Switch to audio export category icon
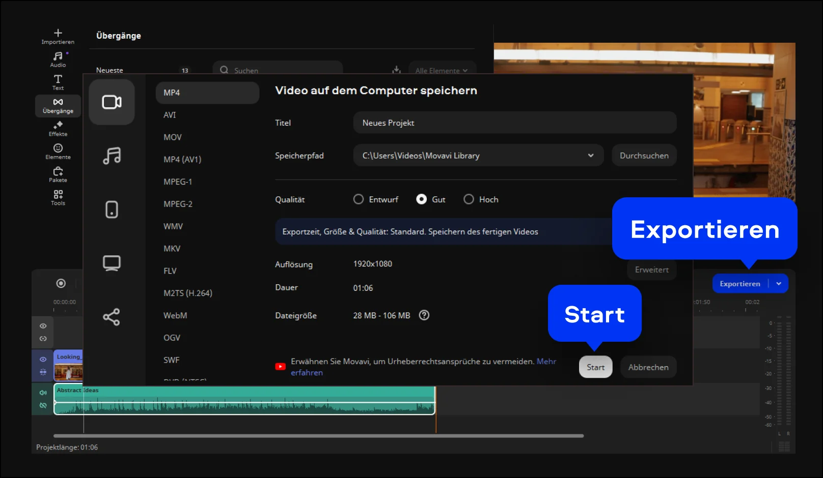The width and height of the screenshot is (823, 478). [x=112, y=156]
